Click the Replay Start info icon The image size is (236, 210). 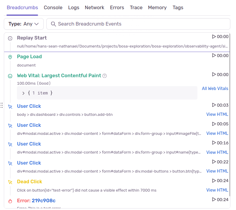click(10, 38)
